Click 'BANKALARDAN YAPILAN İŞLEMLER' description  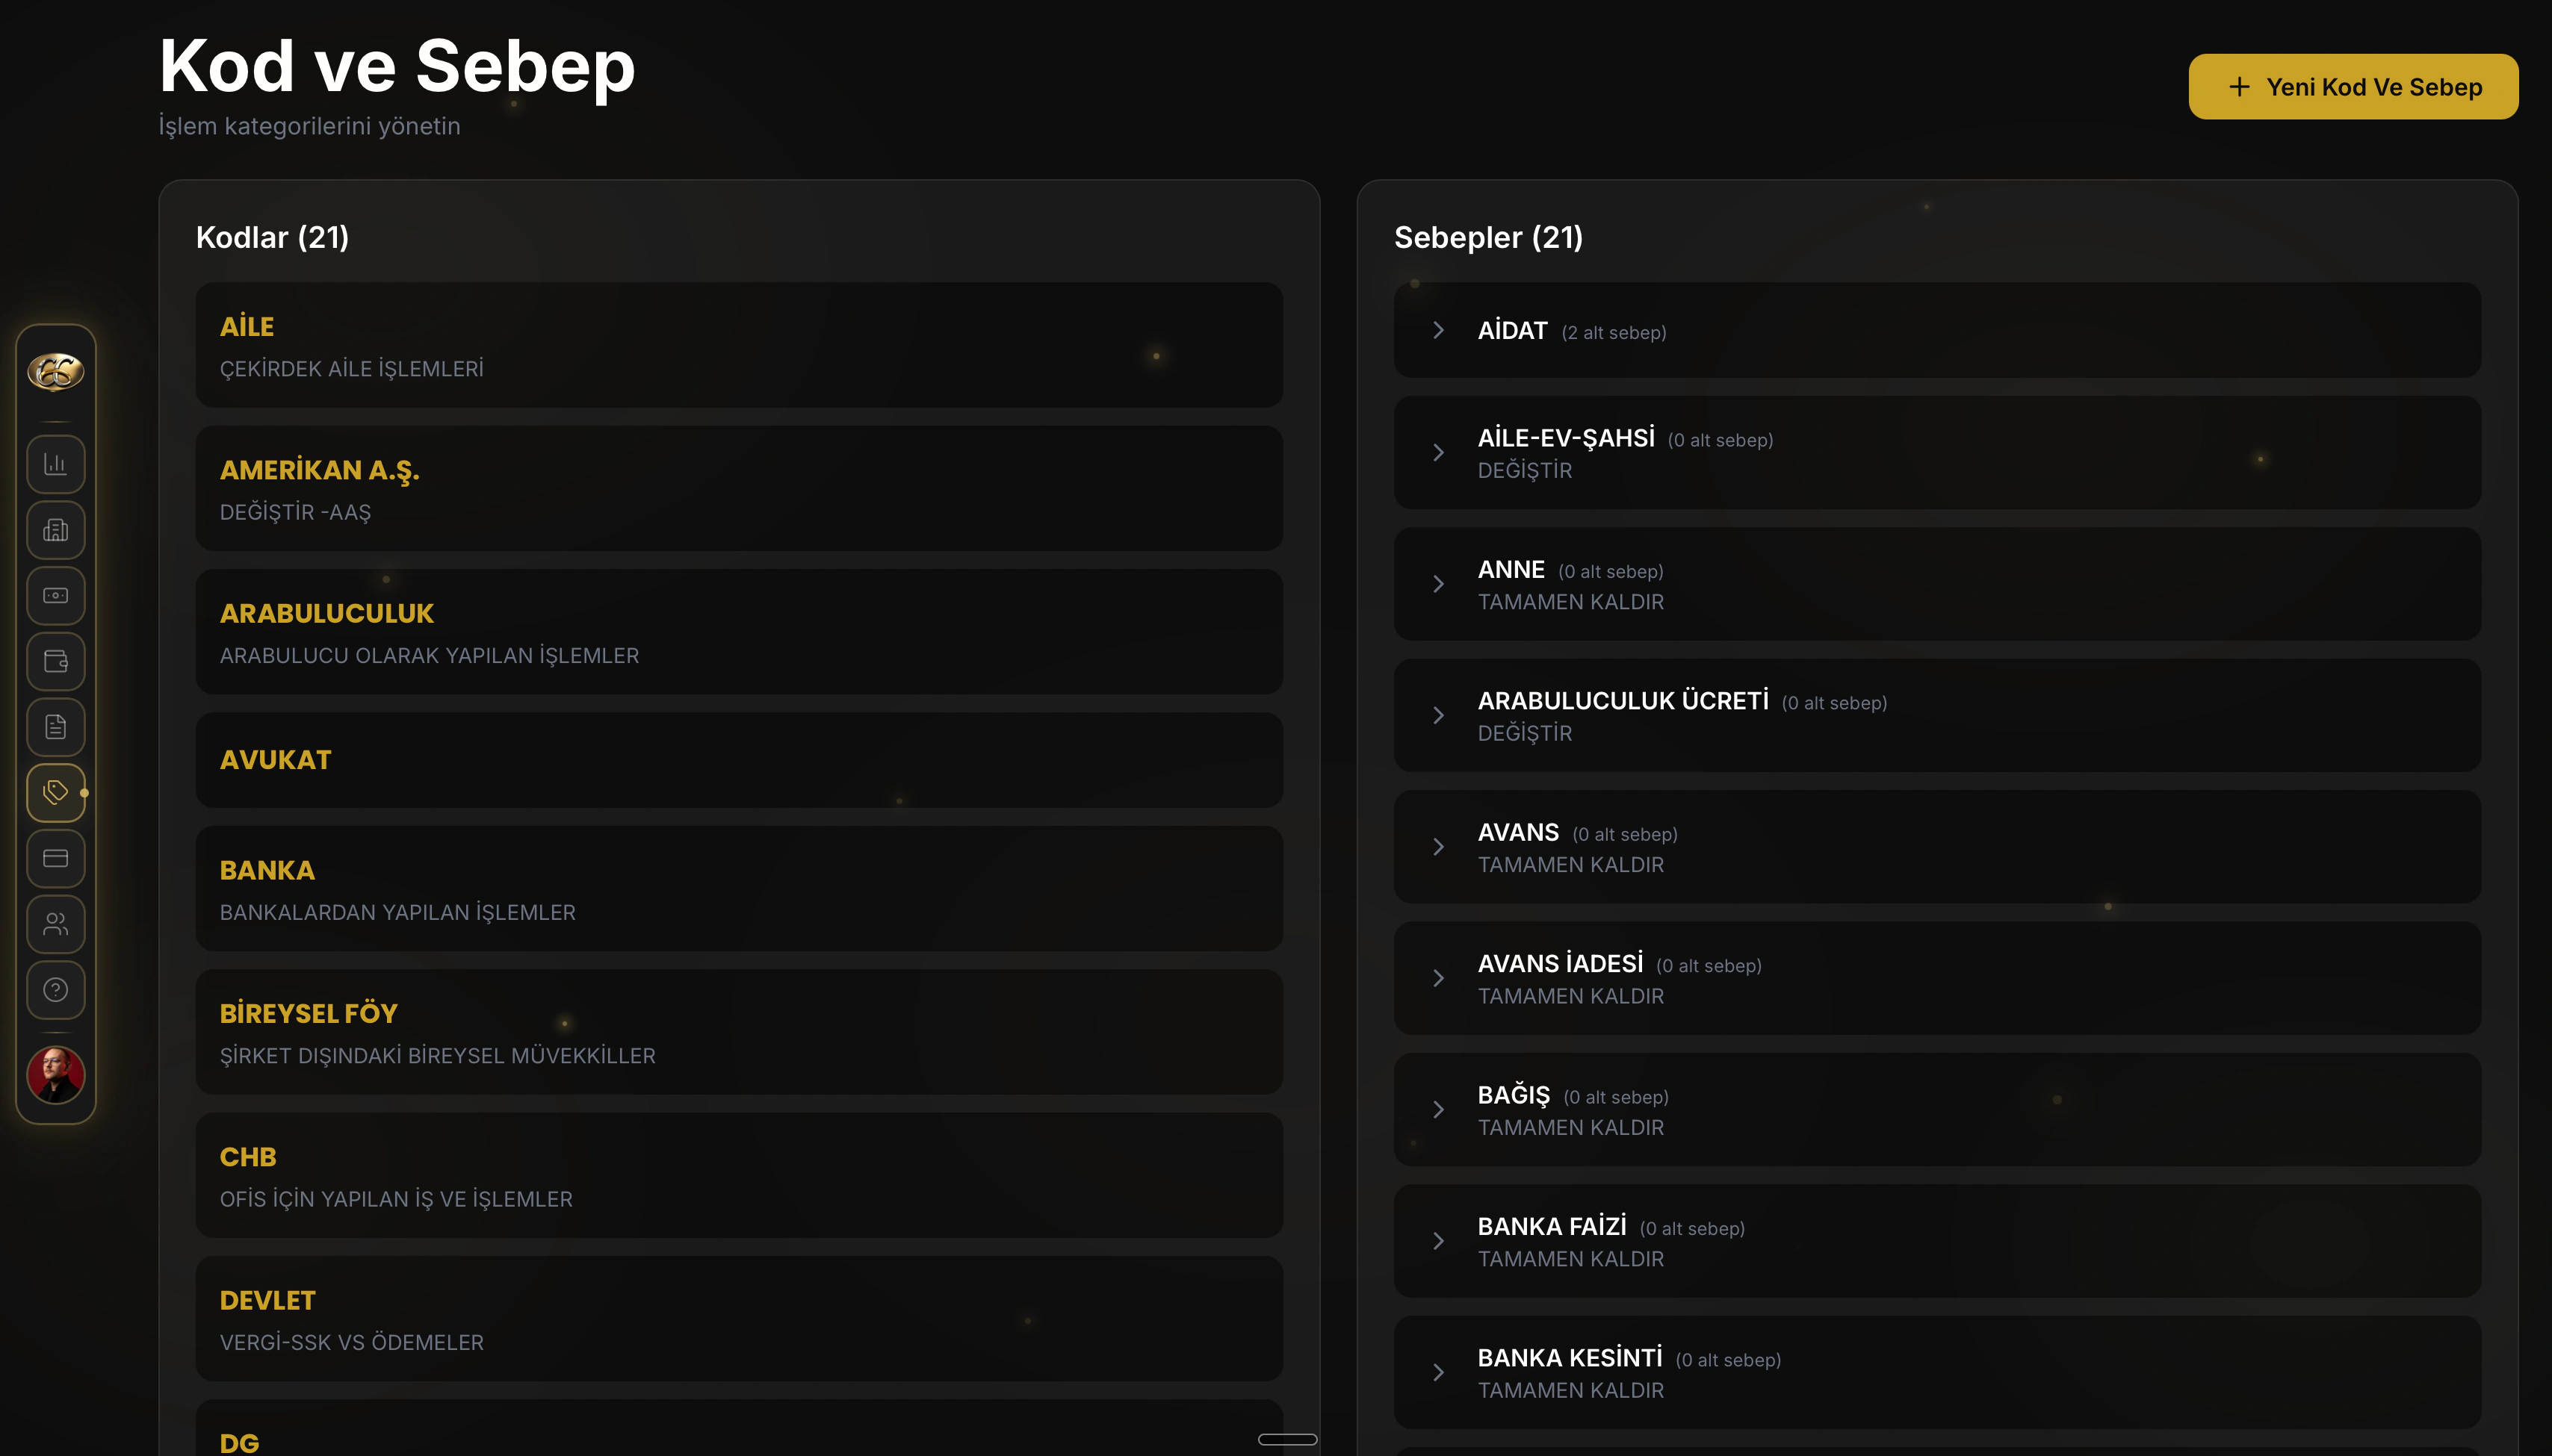click(397, 913)
